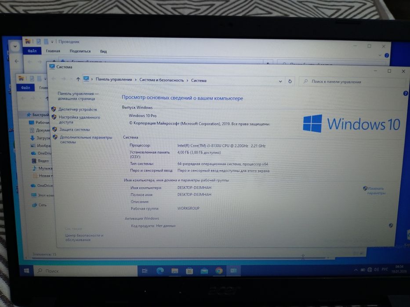The width and height of the screenshot is (410, 307).
Task: Select Изображения in Explorer sidebar
Action: (40, 146)
